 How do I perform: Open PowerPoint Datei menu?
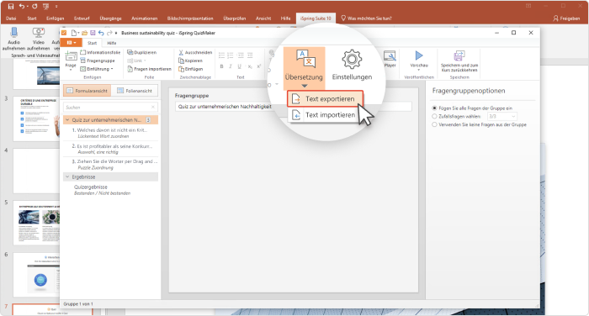[11, 18]
